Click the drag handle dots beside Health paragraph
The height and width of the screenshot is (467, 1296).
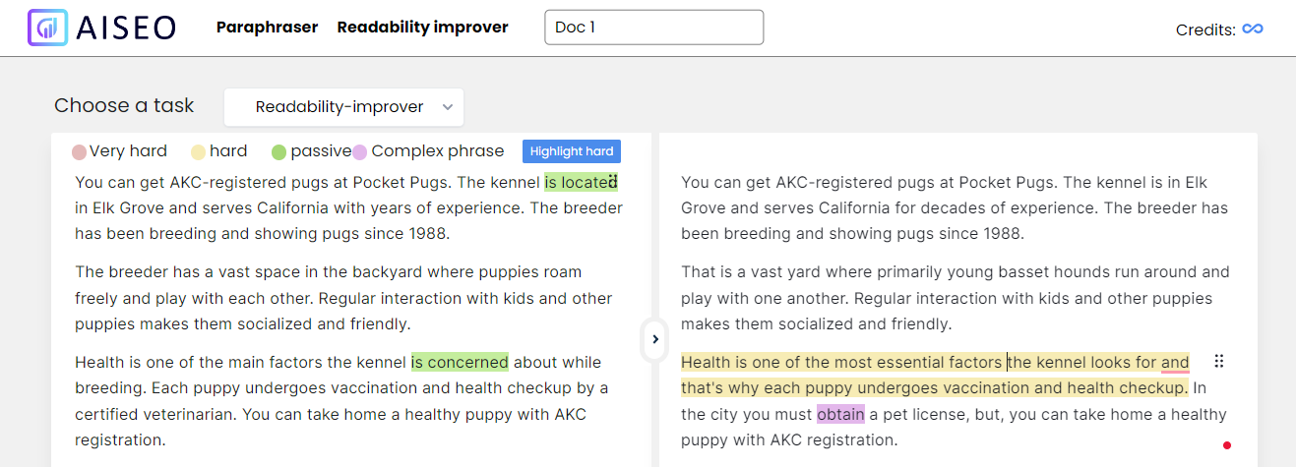tap(1219, 361)
